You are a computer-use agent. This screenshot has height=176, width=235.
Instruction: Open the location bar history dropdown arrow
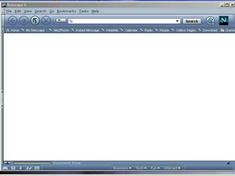[x=177, y=21]
